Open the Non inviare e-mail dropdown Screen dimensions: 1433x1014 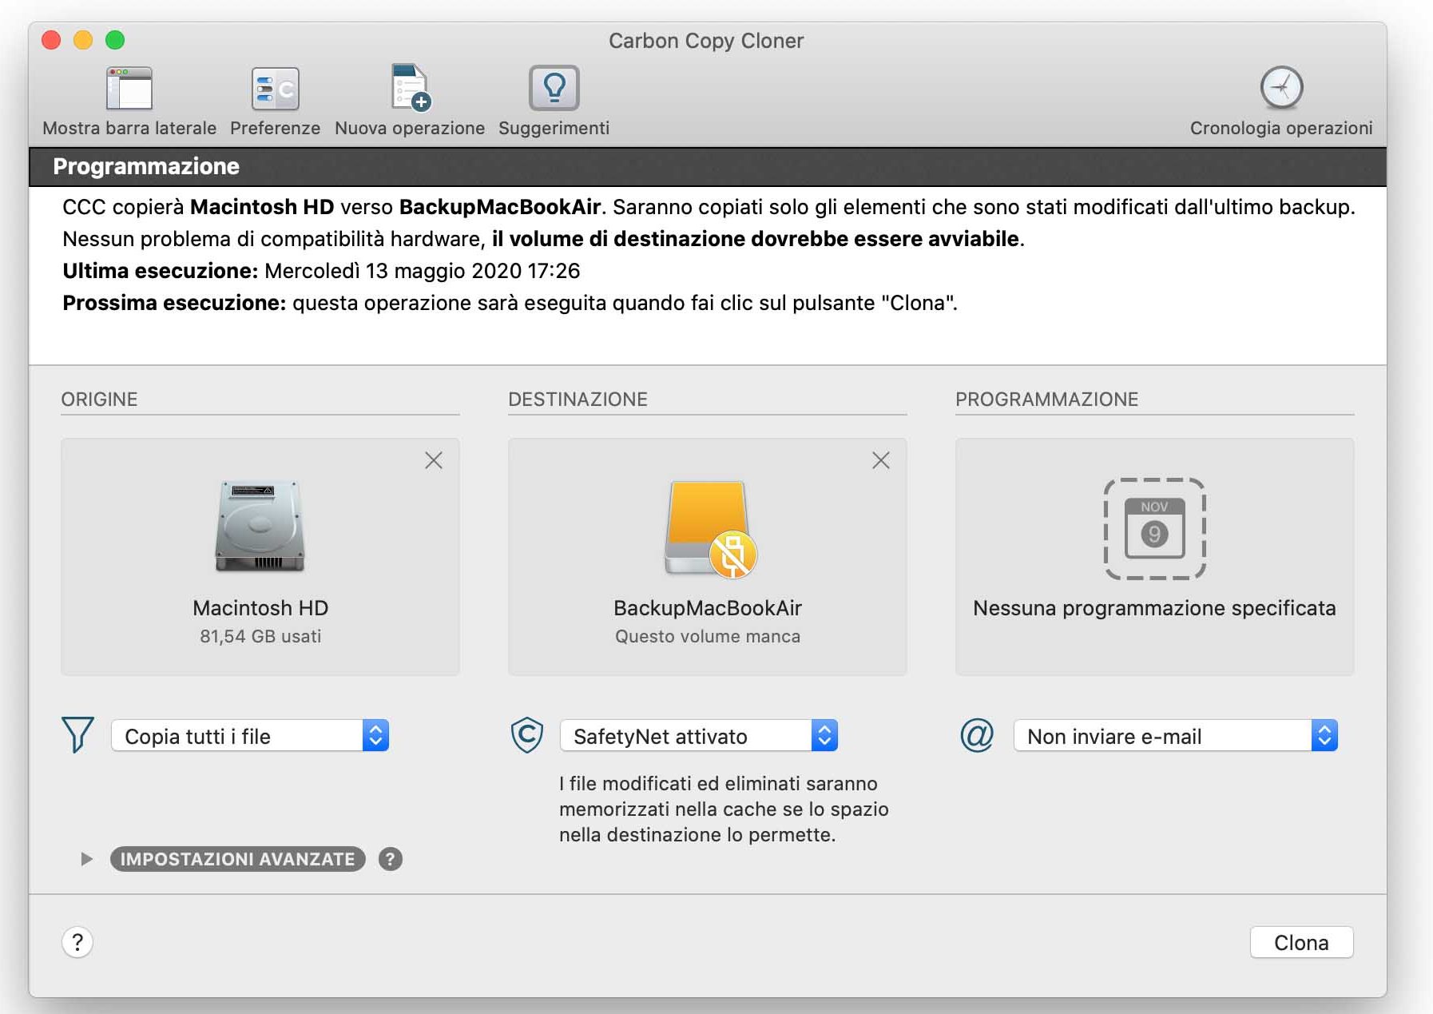(1175, 736)
